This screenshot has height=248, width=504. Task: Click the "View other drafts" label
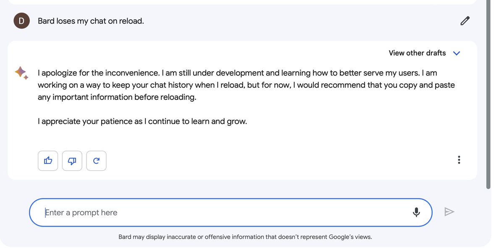(417, 53)
